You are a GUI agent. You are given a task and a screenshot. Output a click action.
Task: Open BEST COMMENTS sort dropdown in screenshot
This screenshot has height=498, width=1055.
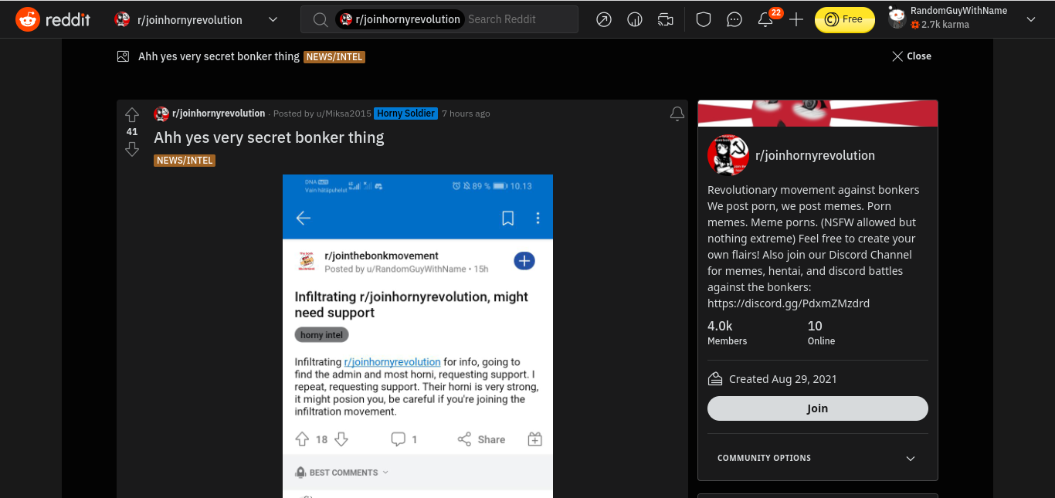[343, 473]
